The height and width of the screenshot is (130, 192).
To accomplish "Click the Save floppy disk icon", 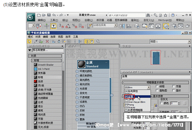I will tap(49, 15).
